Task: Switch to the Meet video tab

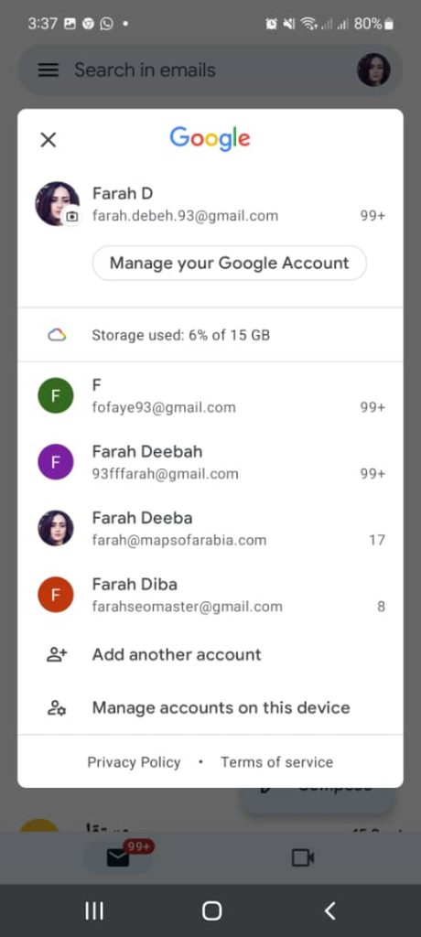Action: 303,858
